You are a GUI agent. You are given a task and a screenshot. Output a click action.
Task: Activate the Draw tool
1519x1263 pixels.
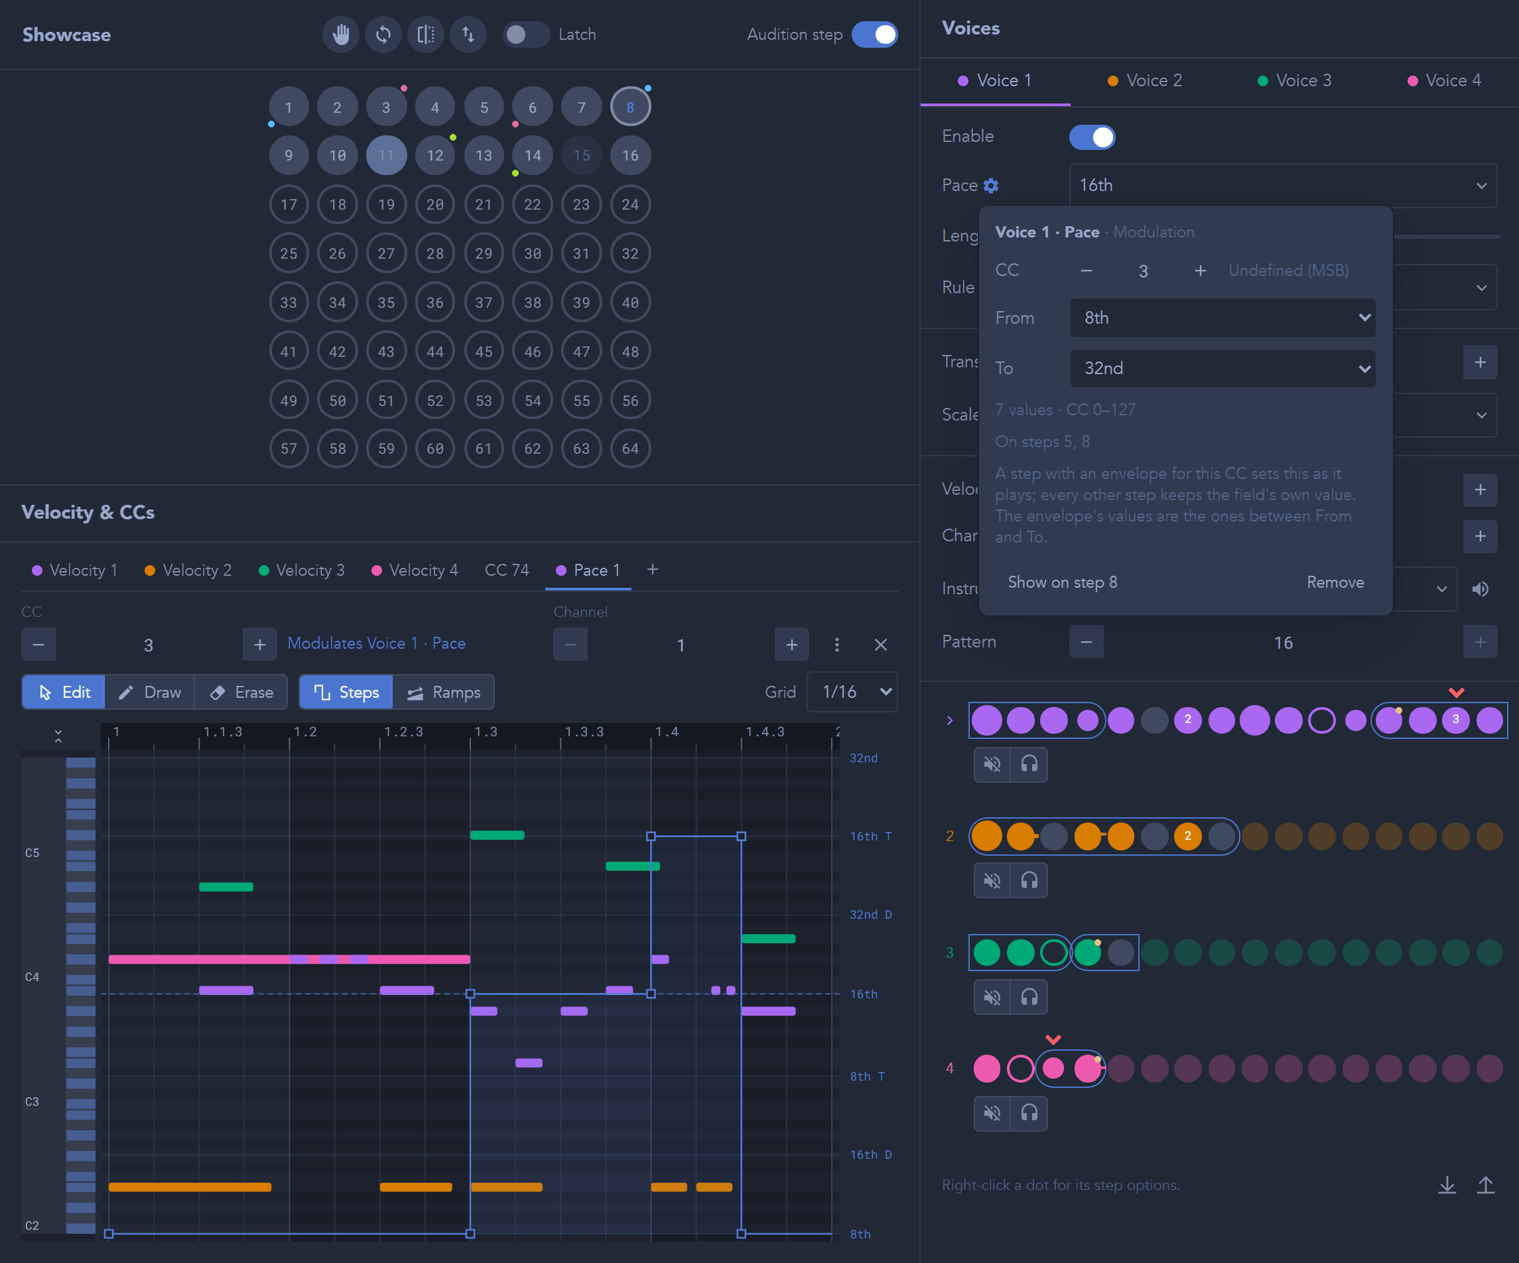click(150, 693)
